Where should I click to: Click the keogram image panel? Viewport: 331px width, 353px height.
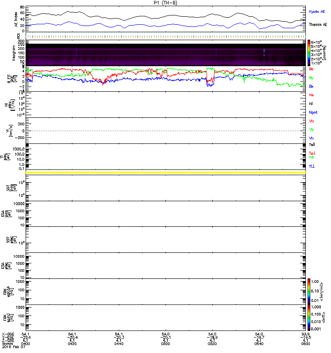(165, 53)
